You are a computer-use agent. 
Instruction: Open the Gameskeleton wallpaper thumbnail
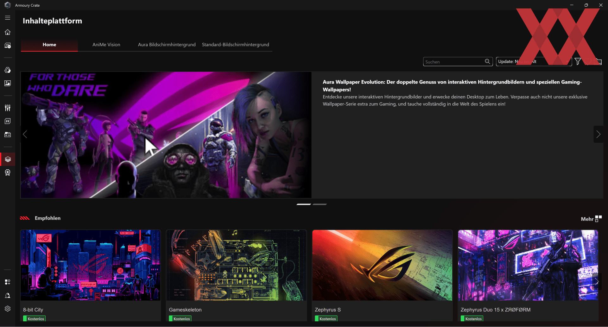(236, 265)
